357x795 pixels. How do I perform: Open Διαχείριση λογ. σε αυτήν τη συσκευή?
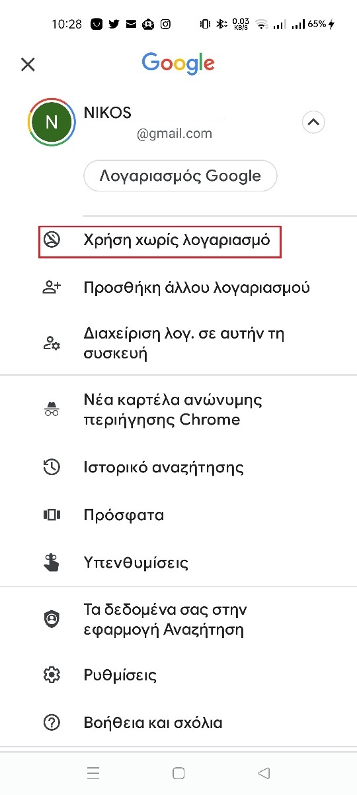pos(178,343)
